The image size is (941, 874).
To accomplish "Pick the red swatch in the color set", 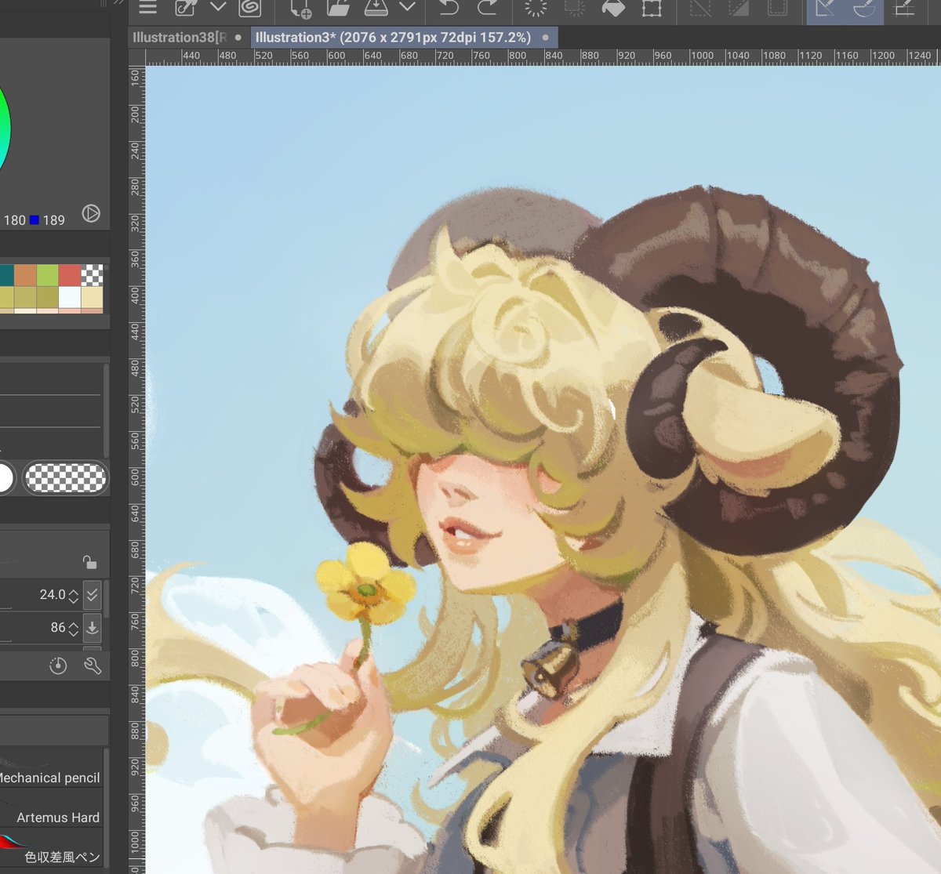I will tap(71, 275).
